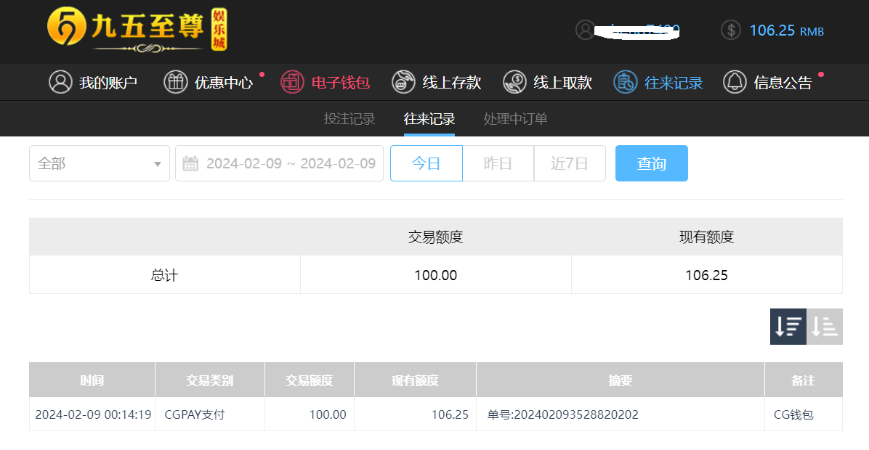Click the 2024-02-09 00:14:19 cell
869x450 pixels.
pos(93,414)
